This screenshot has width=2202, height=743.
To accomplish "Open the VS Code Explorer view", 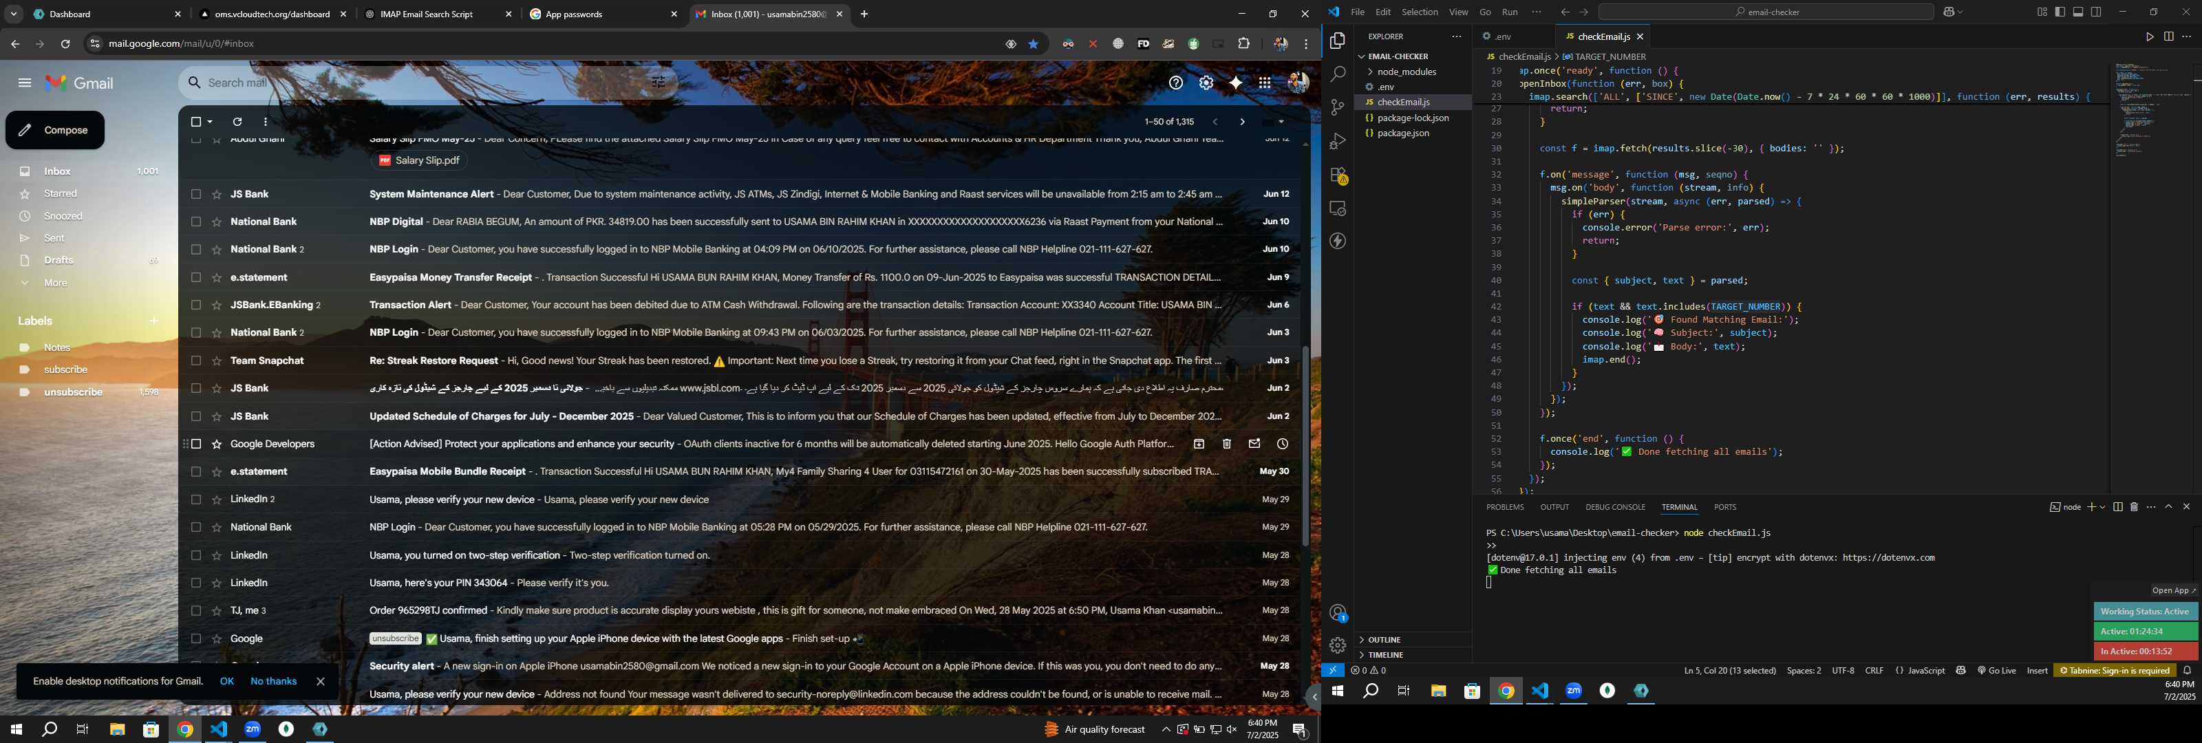I will tap(1337, 41).
